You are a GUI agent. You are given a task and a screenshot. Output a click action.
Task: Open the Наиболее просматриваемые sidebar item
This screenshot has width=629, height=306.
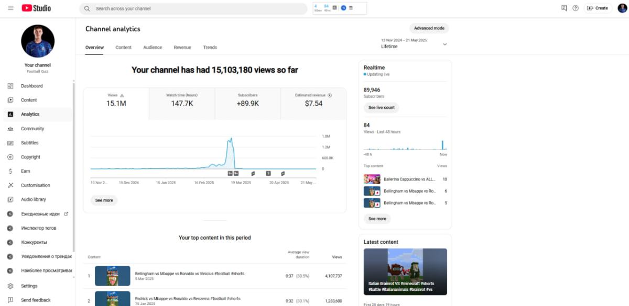(46, 271)
